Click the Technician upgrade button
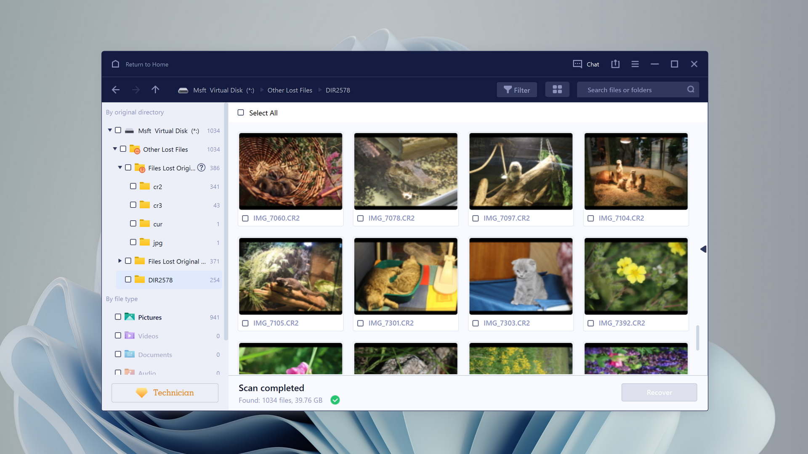Screen dimensions: 808x454 pyautogui.click(x=165, y=393)
